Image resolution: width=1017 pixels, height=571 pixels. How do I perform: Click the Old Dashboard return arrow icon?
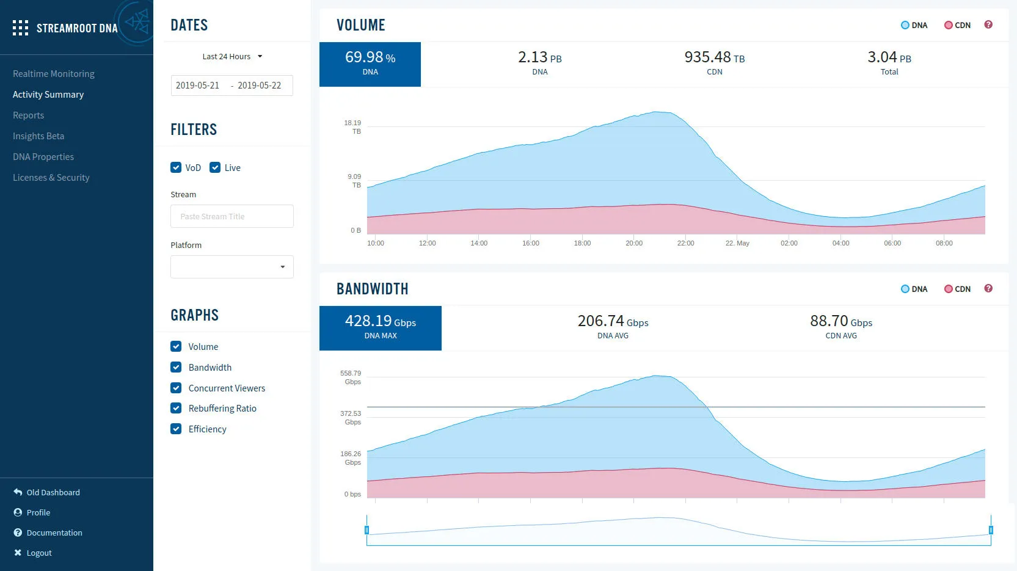coord(18,492)
